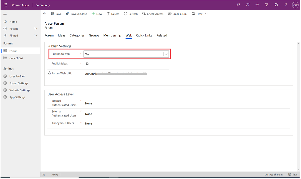
Task: Click the lock icon beside Forum Web URL
Action: (x=49, y=73)
